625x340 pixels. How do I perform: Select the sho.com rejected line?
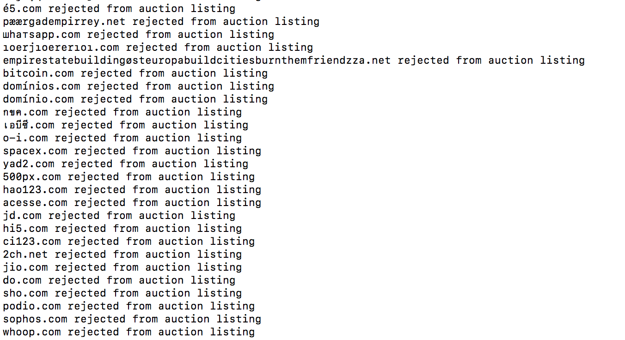(122, 293)
